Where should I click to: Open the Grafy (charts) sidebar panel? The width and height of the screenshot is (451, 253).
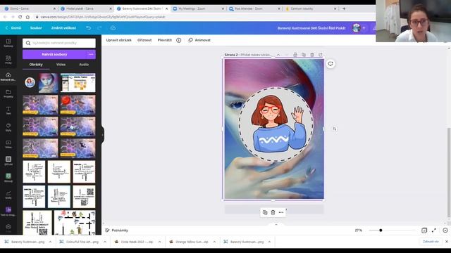[x=8, y=195]
